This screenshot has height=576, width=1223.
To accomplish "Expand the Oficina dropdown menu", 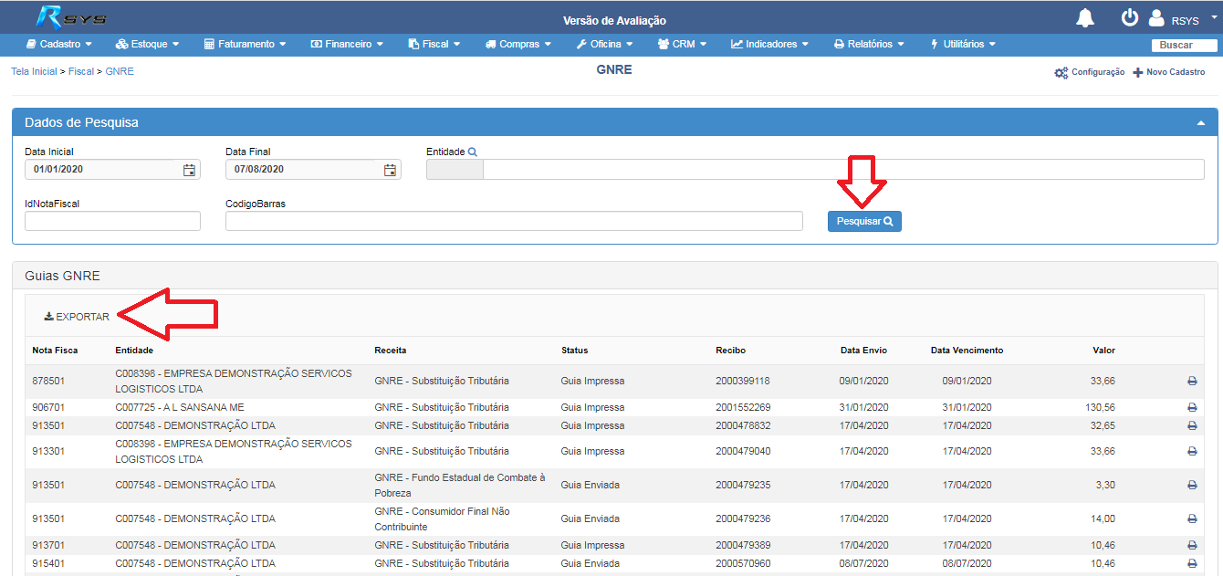I will coord(605,44).
